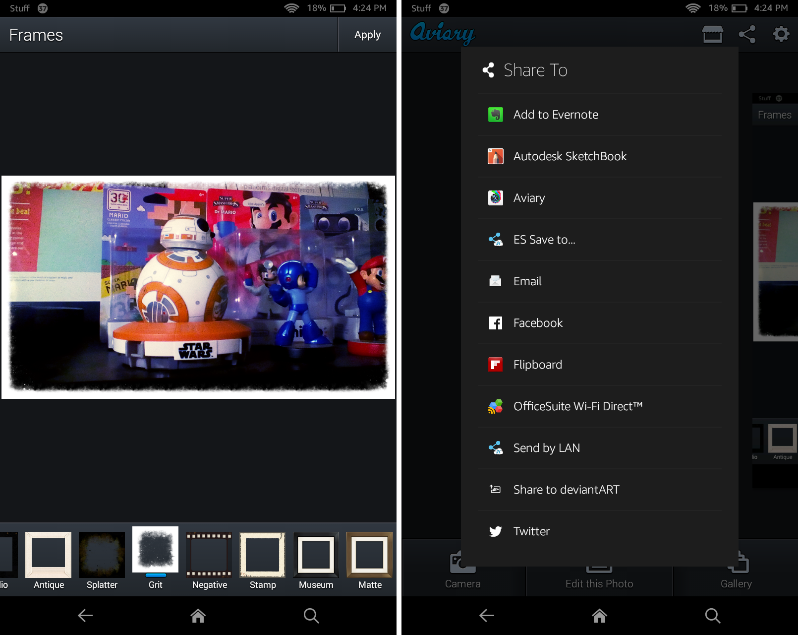Tap battery indicator in Aviary screen
The image size is (798, 635).
[740, 8]
